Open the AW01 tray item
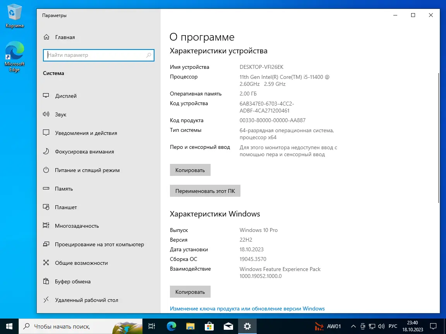The image size is (446, 334). [328, 326]
